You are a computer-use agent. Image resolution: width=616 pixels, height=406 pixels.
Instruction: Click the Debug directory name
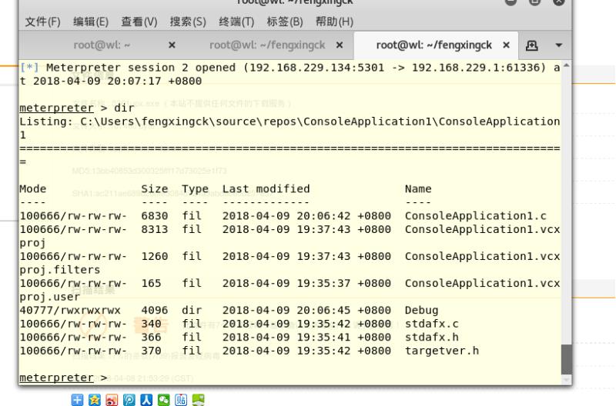[421, 311]
